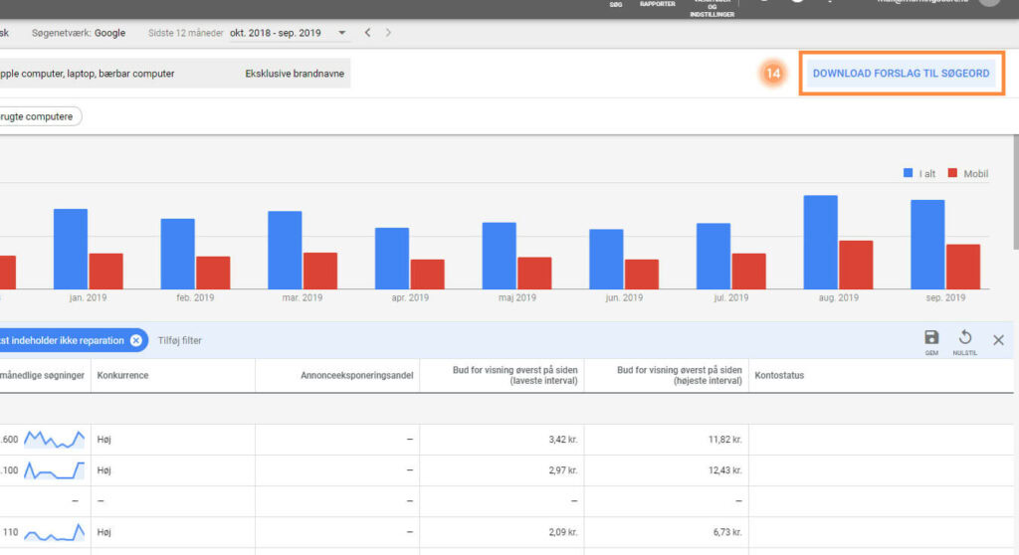
Task: Open the Rapporter menu in header
Action: point(657,5)
